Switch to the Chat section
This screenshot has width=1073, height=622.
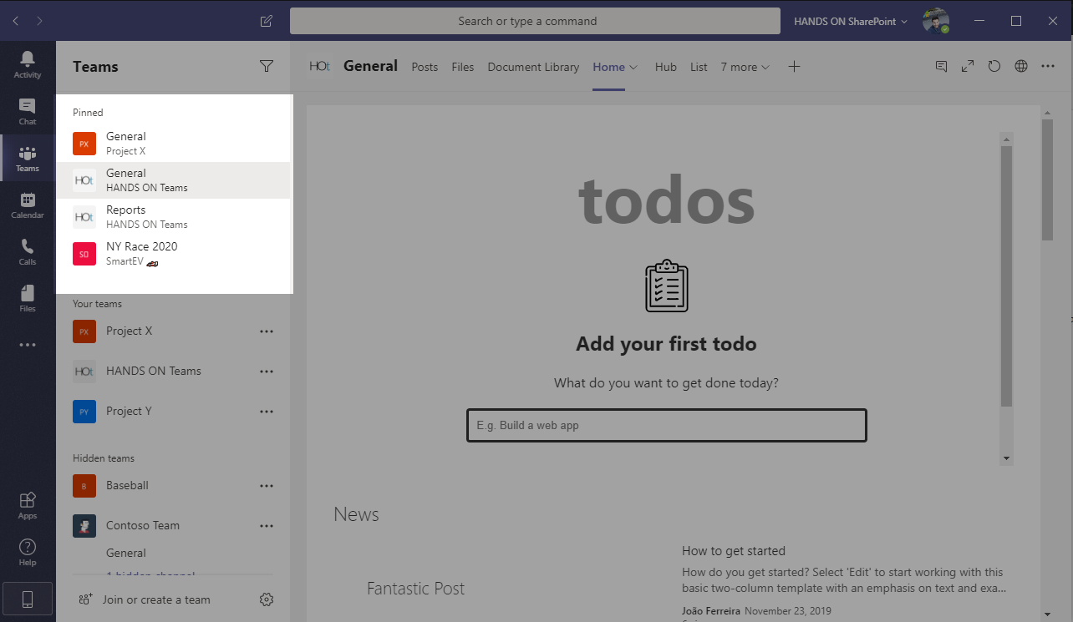(27, 112)
